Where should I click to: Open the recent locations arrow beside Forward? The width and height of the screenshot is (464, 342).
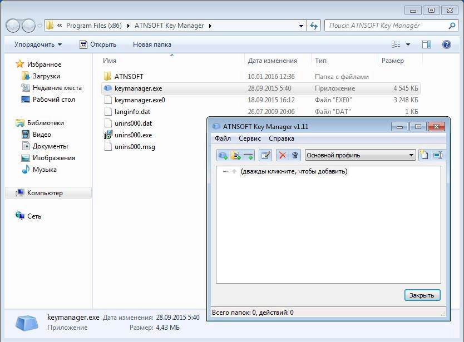(x=40, y=26)
